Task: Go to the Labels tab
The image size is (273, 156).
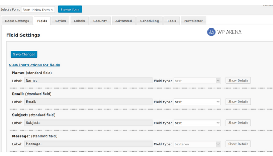Action: click(80, 21)
